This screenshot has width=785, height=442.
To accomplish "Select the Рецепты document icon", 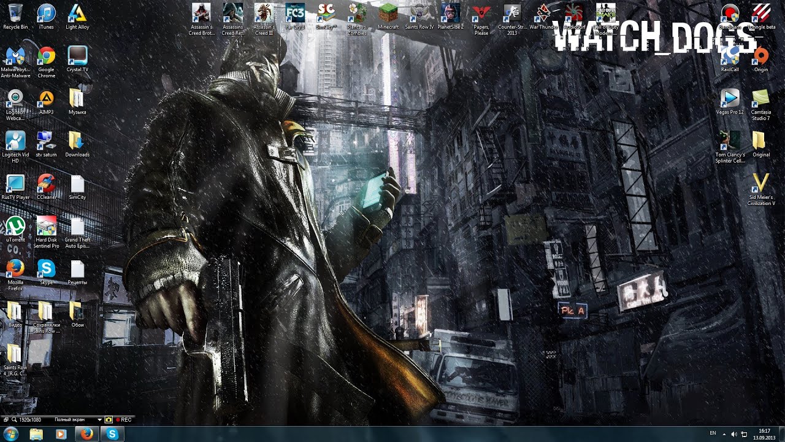I will coord(77,272).
